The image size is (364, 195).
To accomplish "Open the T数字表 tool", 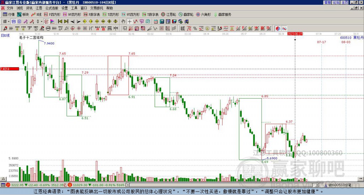I will point(150,14).
